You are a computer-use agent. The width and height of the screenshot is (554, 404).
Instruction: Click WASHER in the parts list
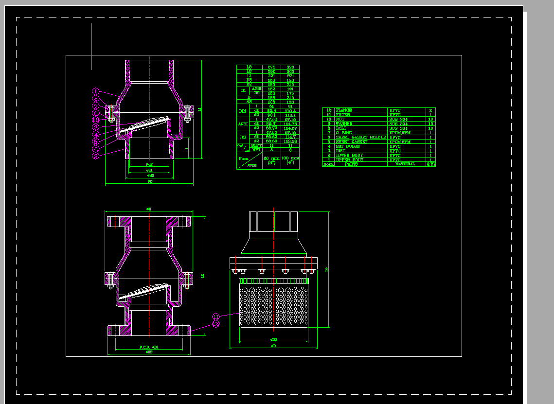coord(344,124)
